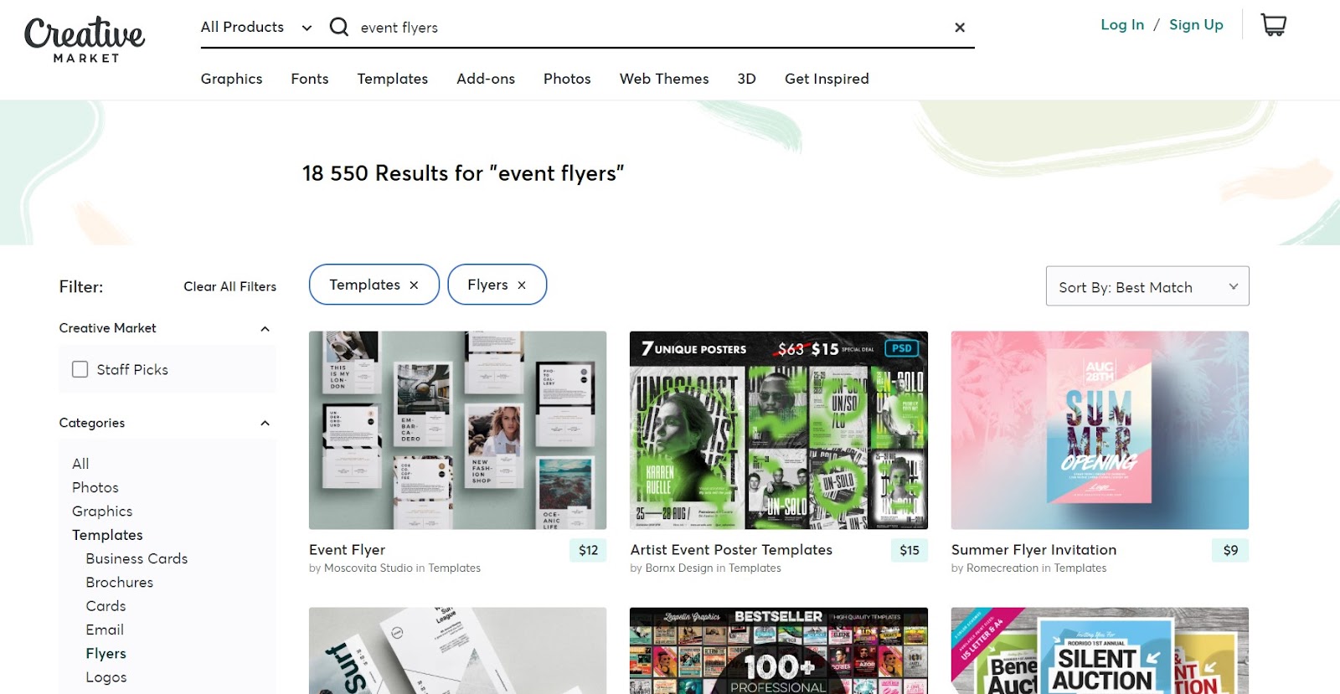Open the Graphics nav menu

(x=231, y=79)
